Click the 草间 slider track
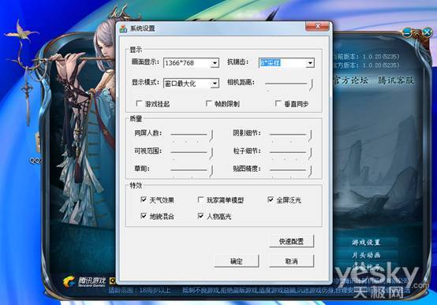The height and width of the screenshot is (305, 437). (x=192, y=170)
